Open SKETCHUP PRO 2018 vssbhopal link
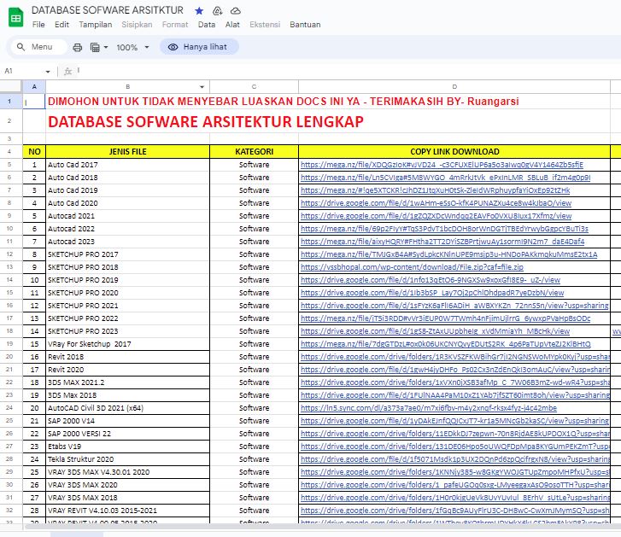Screen dimensions: 621x537 (412, 267)
